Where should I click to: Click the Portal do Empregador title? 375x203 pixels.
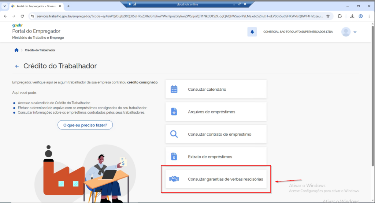36,31
